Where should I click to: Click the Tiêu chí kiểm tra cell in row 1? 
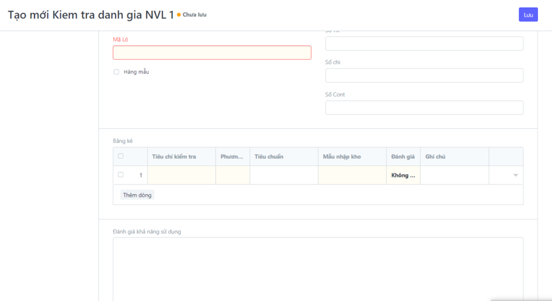point(181,175)
